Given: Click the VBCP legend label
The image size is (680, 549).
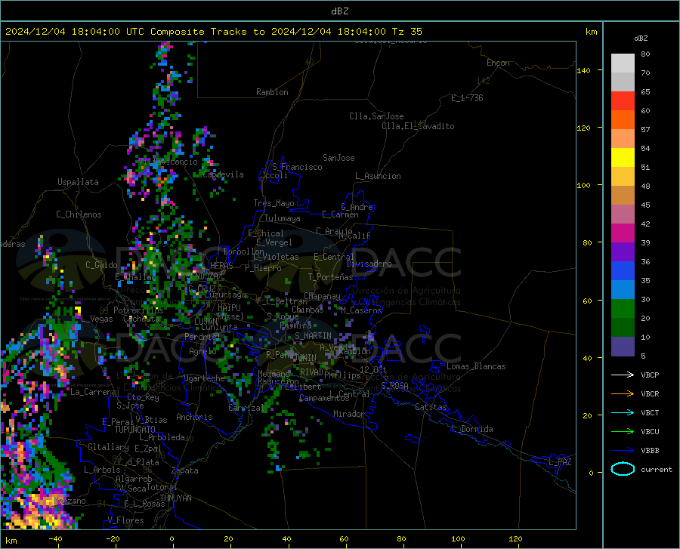Looking at the screenshot, I should pos(650,375).
